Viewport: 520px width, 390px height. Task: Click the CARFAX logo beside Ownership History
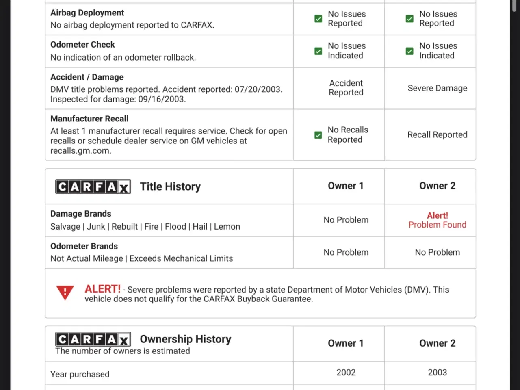[x=93, y=339]
